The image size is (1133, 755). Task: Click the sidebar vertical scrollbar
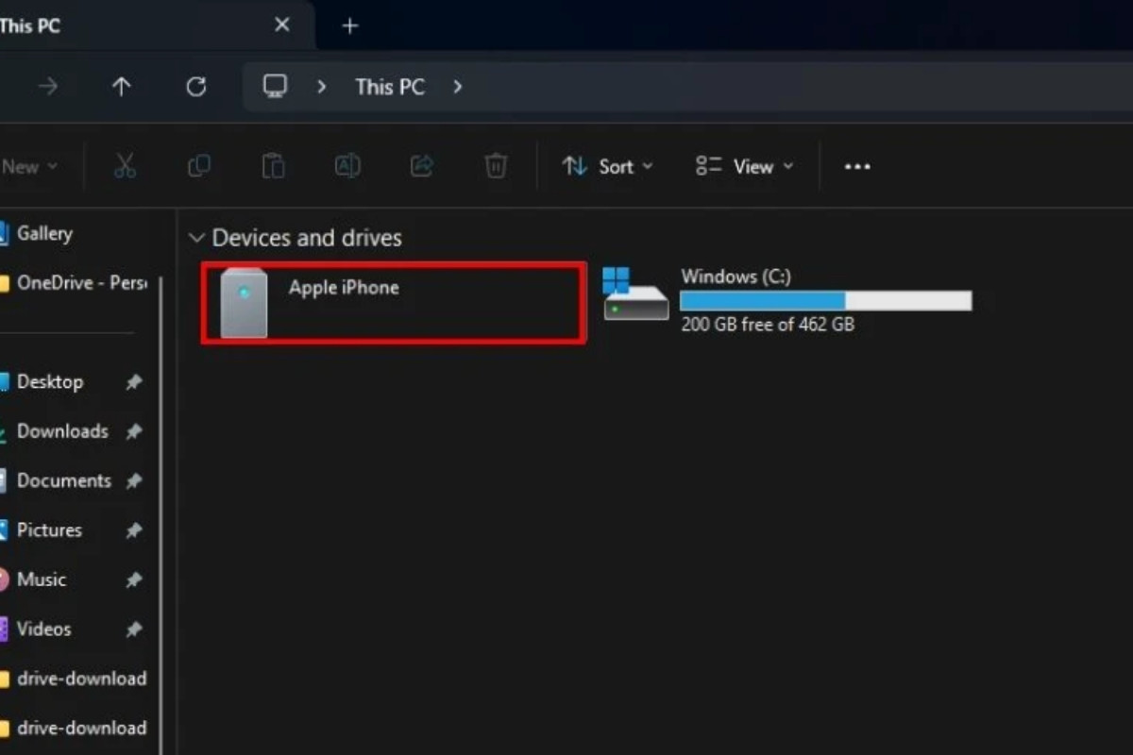[161, 514]
